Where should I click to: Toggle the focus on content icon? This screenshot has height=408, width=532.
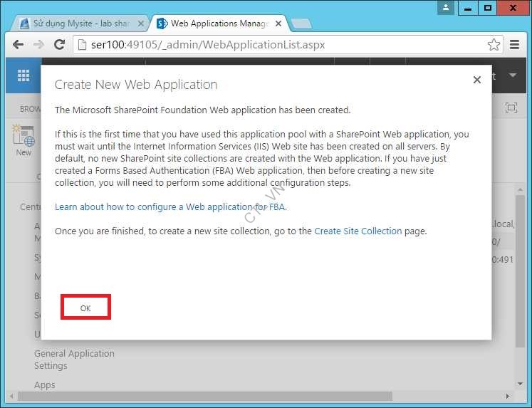point(511,108)
